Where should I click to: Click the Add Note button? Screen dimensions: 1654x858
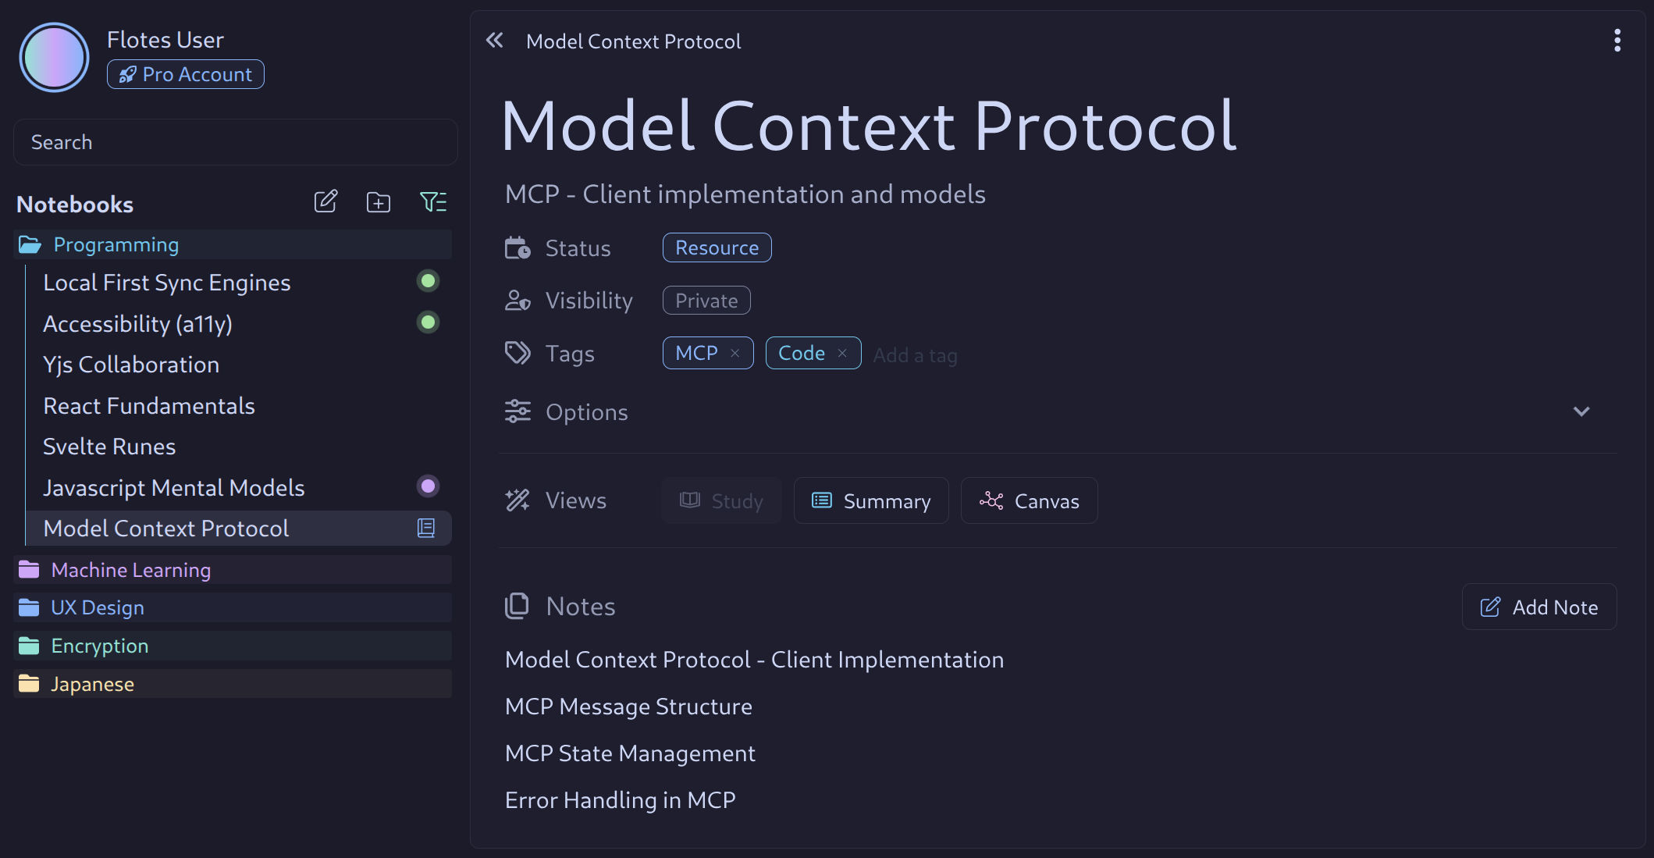pos(1538,607)
